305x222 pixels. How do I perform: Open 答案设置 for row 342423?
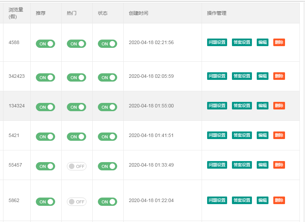pyautogui.click(x=242, y=76)
